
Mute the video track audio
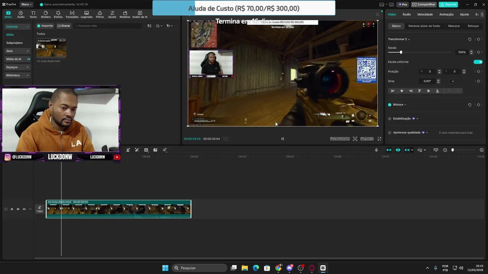pos(24,209)
